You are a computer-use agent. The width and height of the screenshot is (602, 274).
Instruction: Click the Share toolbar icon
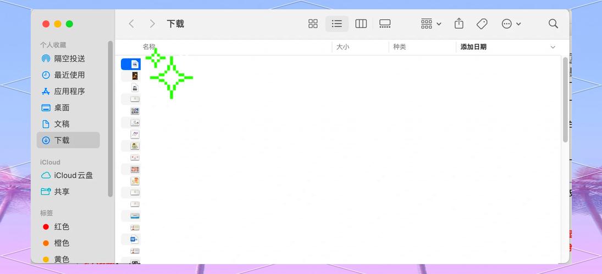(459, 24)
